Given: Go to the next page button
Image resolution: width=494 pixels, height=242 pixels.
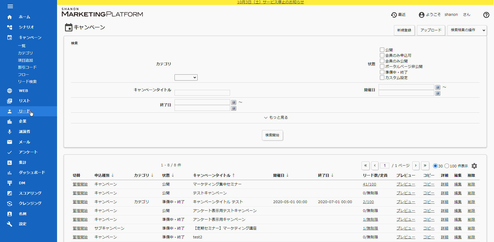Looking at the screenshot, I should tap(416, 166).
